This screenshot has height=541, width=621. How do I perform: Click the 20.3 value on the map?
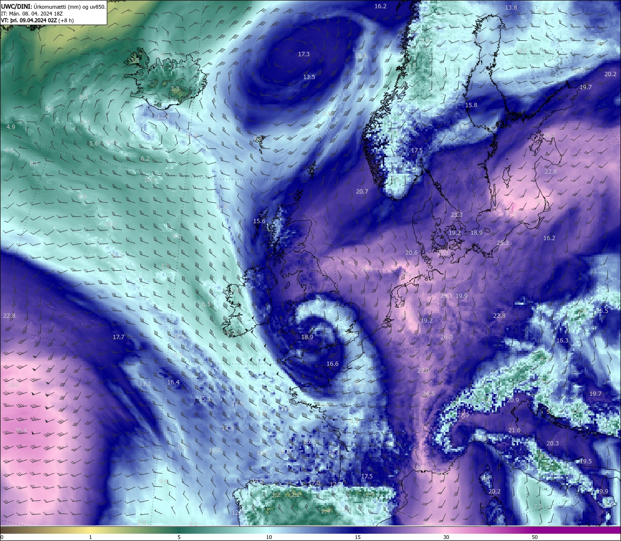click(553, 443)
